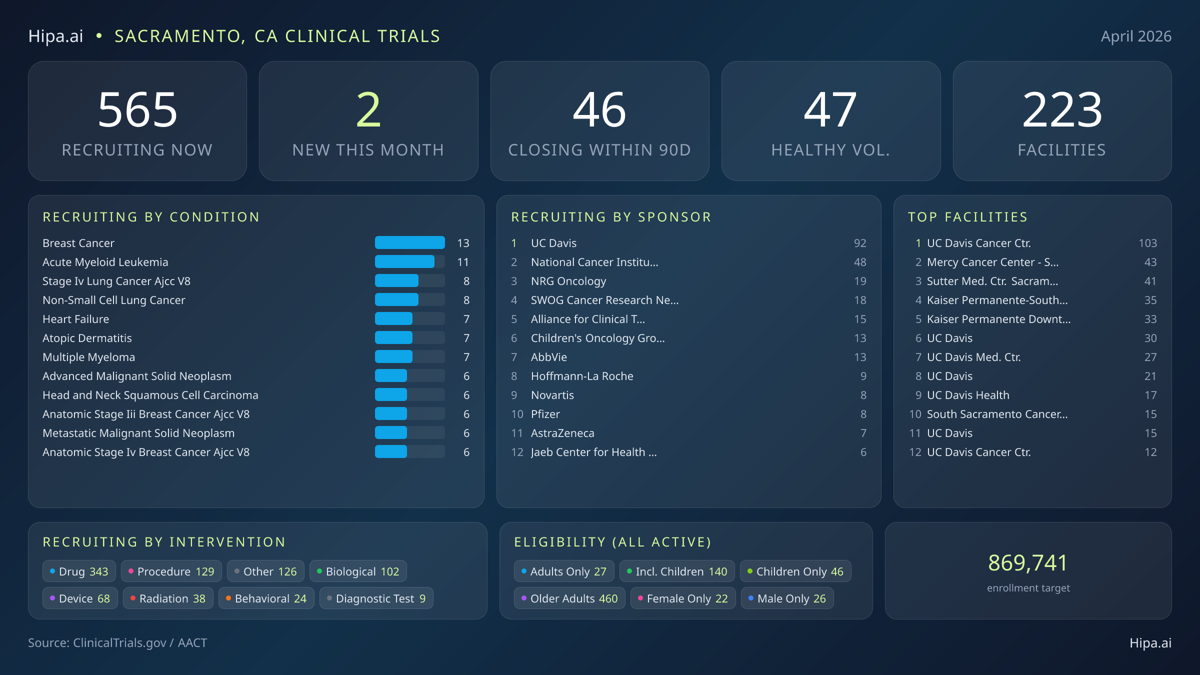1200x675 pixels.
Task: Click Advanced Malignant Solid Neoplasm row
Action: tap(256, 376)
